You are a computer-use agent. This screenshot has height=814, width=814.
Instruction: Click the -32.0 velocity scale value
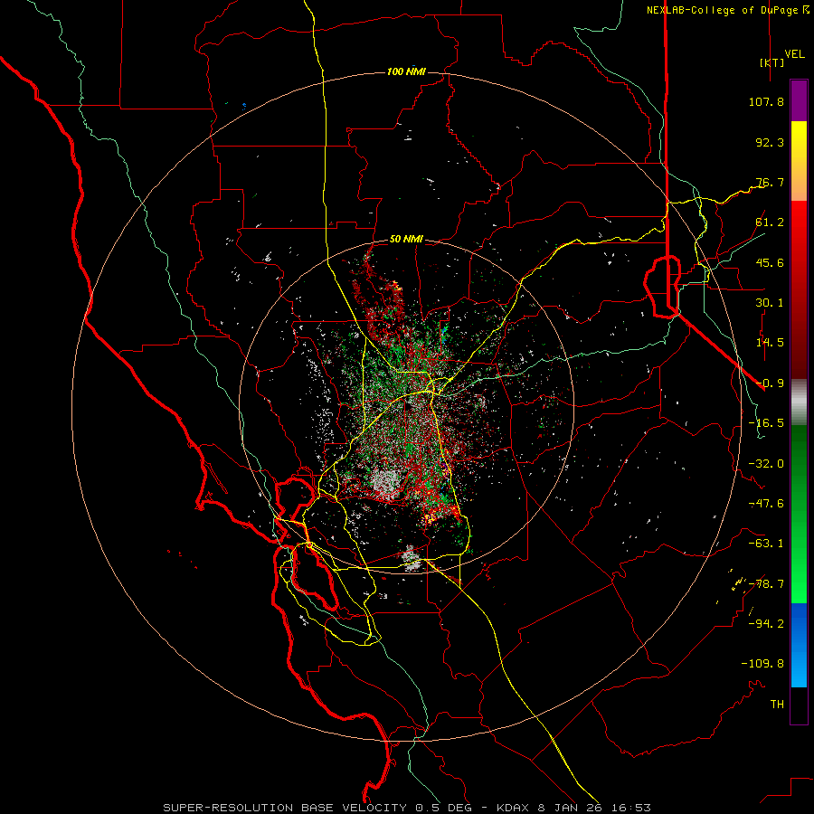[x=766, y=464]
